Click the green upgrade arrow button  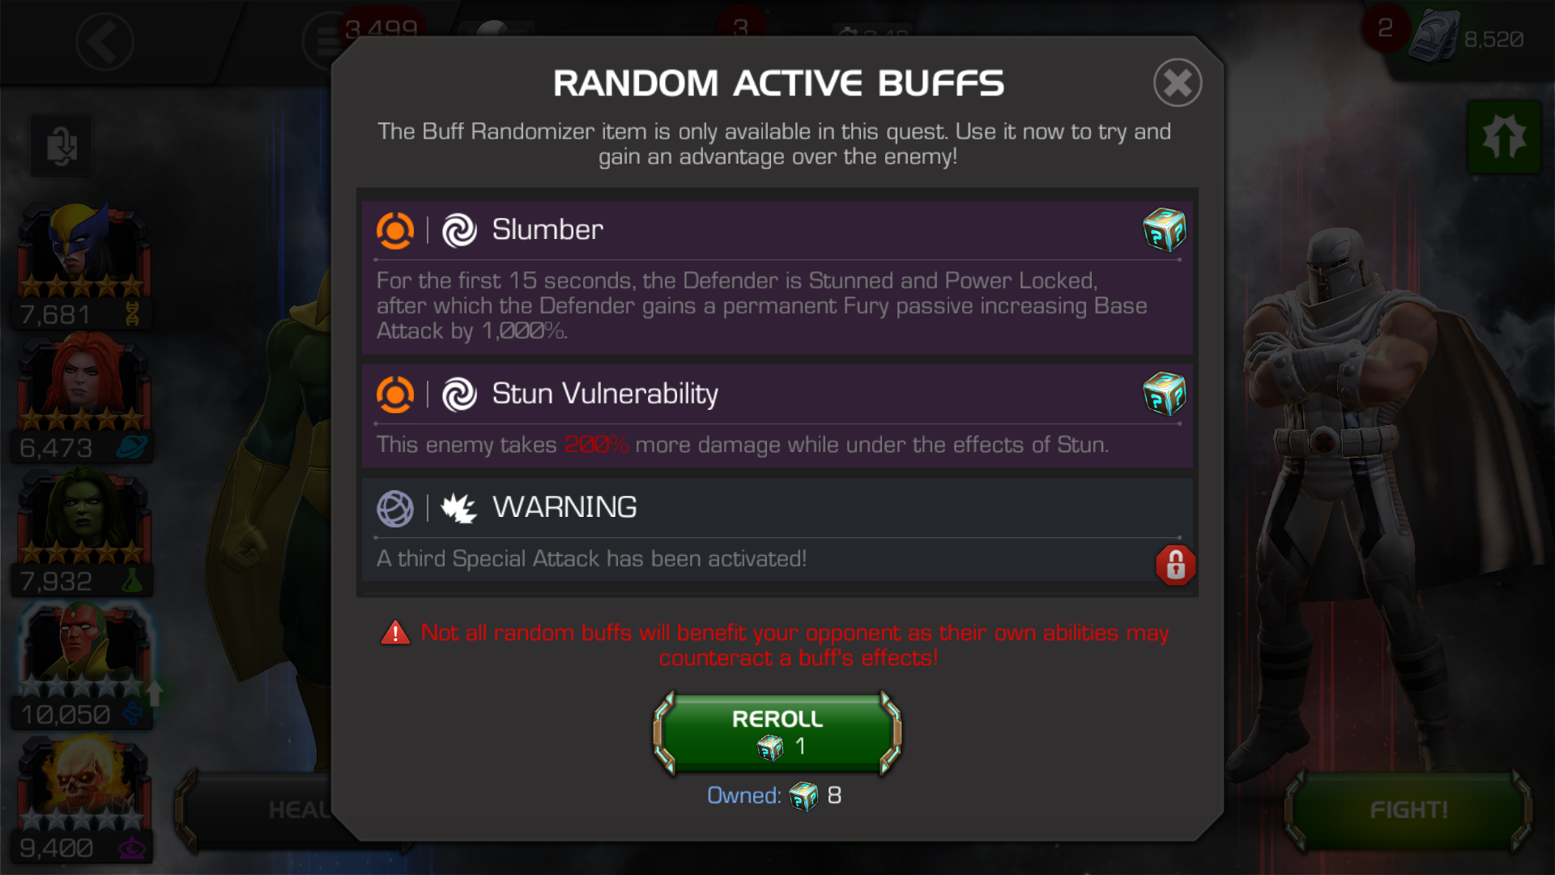pyautogui.click(x=1504, y=136)
